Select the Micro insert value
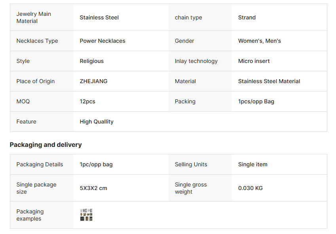The height and width of the screenshot is (234, 336). pos(254,61)
